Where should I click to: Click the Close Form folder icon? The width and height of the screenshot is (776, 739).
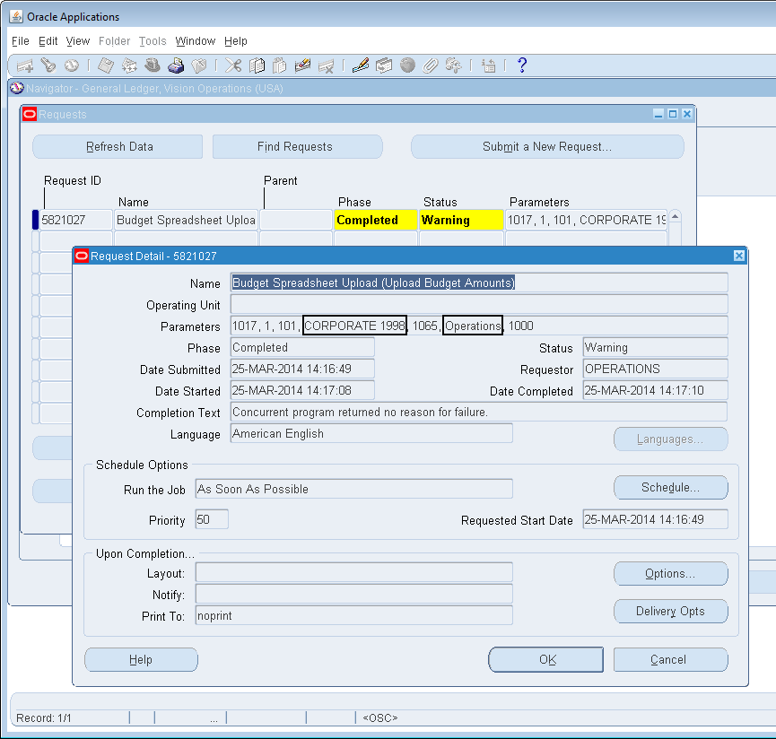(x=199, y=65)
